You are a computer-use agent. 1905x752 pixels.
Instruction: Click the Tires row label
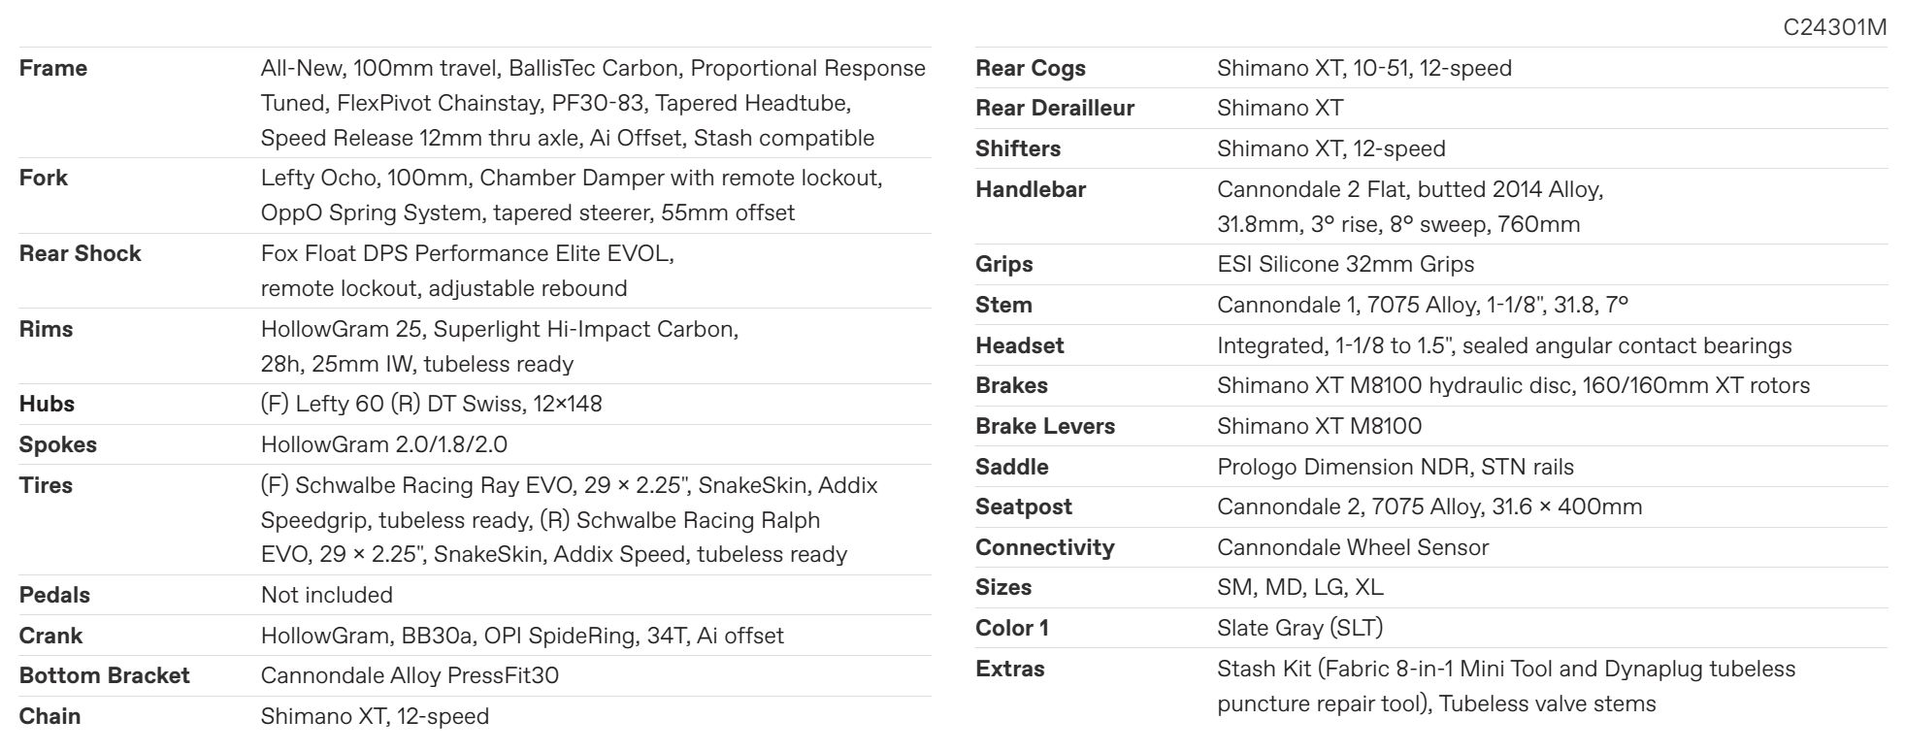47,485
